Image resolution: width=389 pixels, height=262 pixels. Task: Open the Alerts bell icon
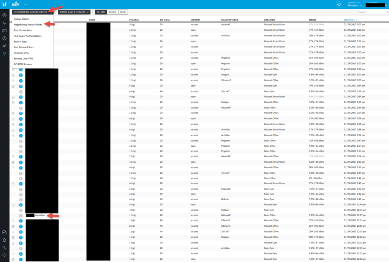(x=4, y=240)
